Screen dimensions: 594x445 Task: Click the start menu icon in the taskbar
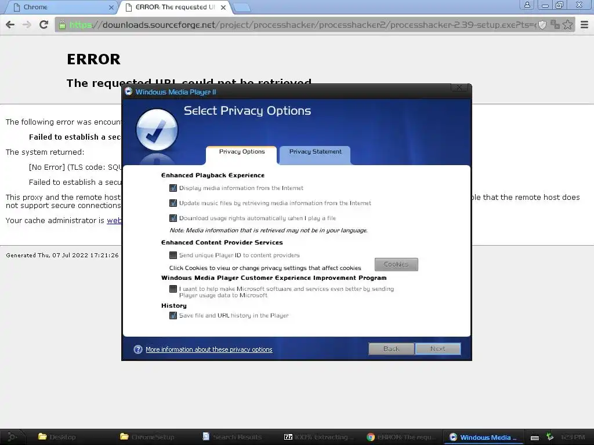point(12,437)
